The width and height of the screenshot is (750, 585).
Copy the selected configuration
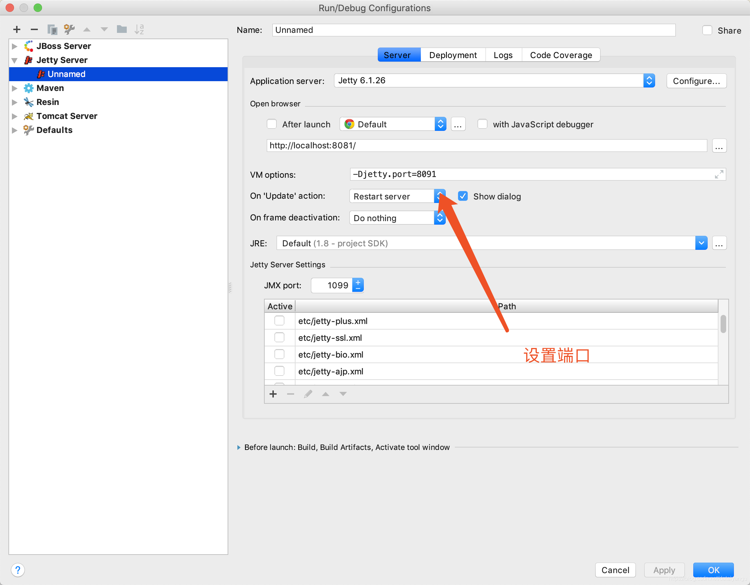(52, 29)
